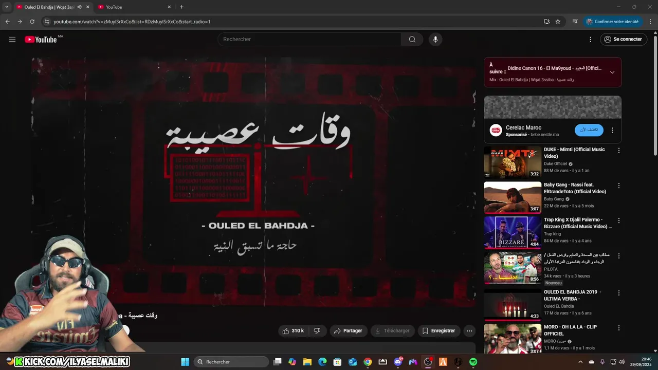658x370 pixels.
Task: Click Partager to share the video
Action: [x=349, y=331]
